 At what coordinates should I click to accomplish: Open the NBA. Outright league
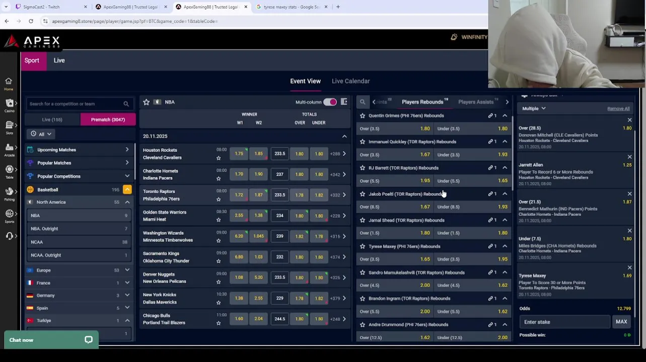pyautogui.click(x=79, y=229)
